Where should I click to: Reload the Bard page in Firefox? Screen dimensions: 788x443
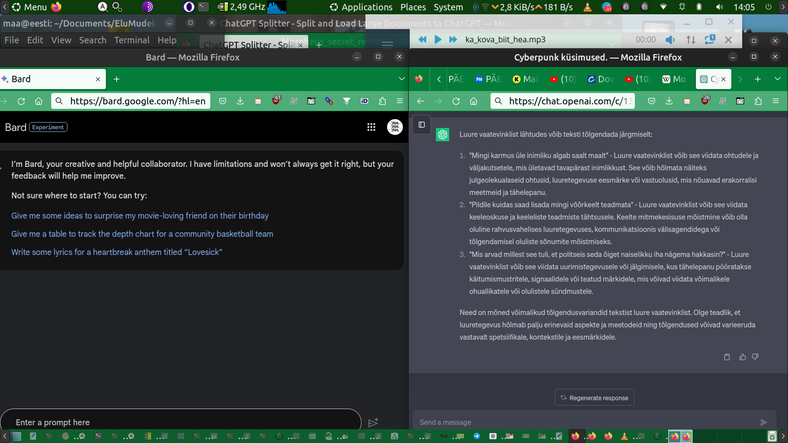21,101
